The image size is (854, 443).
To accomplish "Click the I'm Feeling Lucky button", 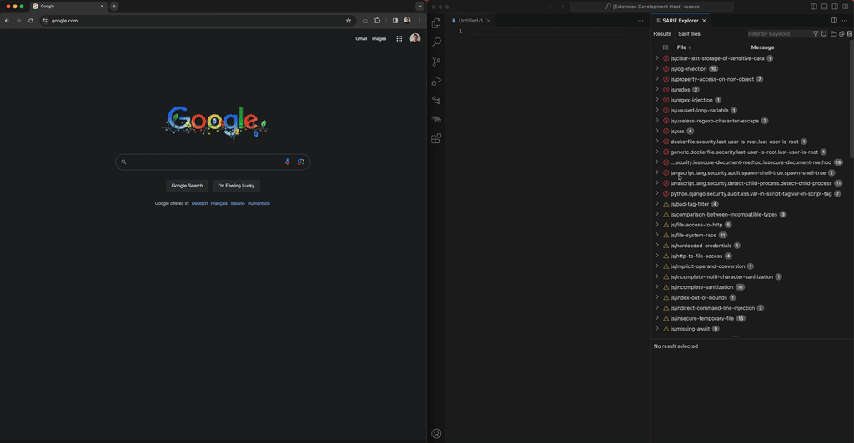I will [236, 186].
